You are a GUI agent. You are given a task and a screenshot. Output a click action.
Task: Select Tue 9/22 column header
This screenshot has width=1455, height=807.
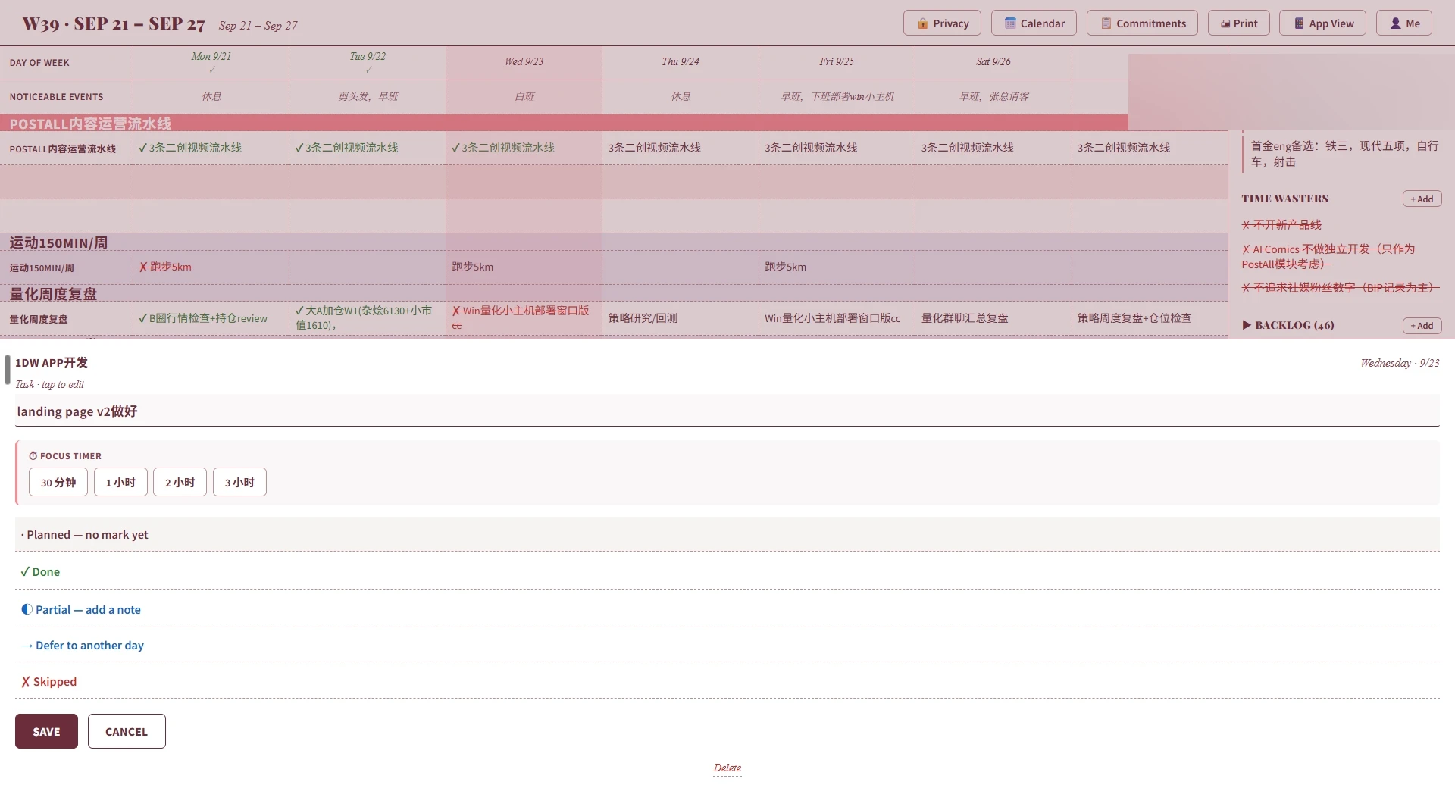coord(368,61)
